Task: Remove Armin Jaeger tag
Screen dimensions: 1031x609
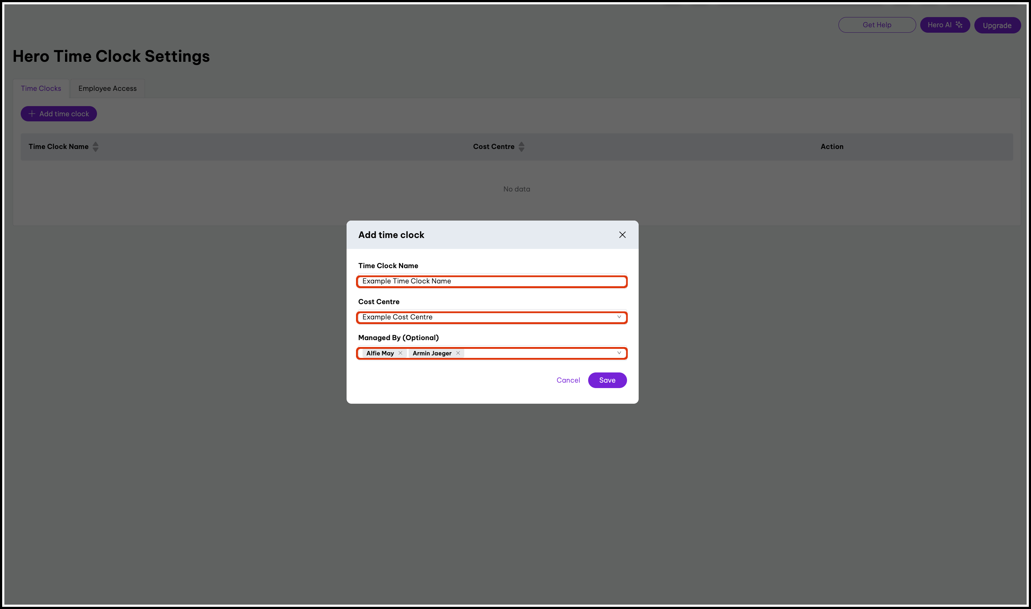Action: (458, 353)
